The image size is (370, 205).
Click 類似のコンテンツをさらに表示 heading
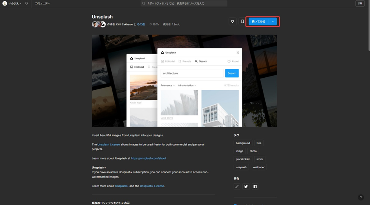[x=111, y=203]
